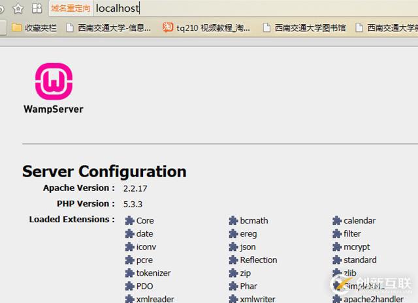
Task: Click the puzzle icon next to filter
Action: pos(337,233)
